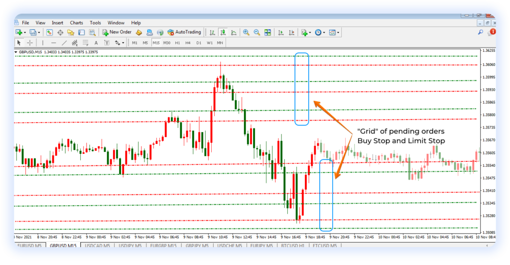Click the '9 Nov 10:45' time label
Viewport: 510px width, 265px height.
218,237
